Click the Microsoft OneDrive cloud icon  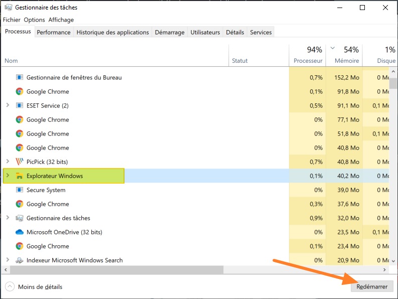pyautogui.click(x=20, y=232)
